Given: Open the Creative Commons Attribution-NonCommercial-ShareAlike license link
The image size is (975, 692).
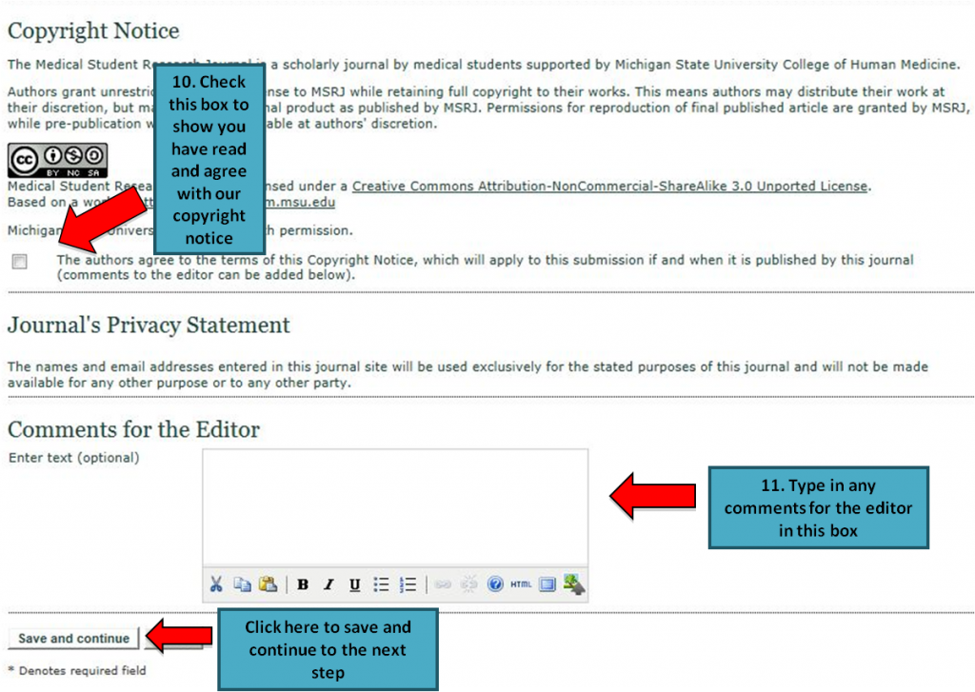Looking at the screenshot, I should coord(609,186).
